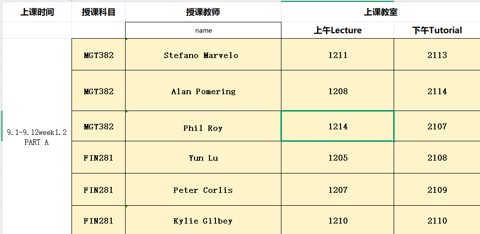The height and width of the screenshot is (234, 480).
Task: Click the Peter Corlis cell
Action: [x=203, y=190]
